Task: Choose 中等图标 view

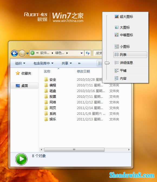Action: click(124, 35)
